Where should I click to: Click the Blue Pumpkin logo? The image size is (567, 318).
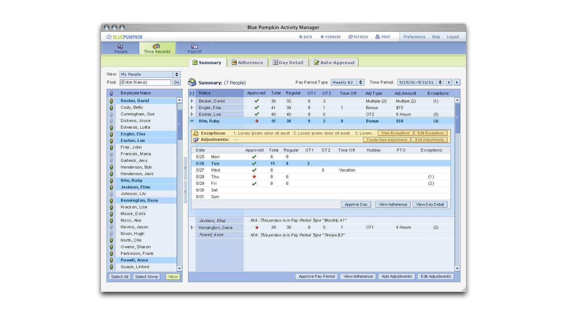[124, 37]
